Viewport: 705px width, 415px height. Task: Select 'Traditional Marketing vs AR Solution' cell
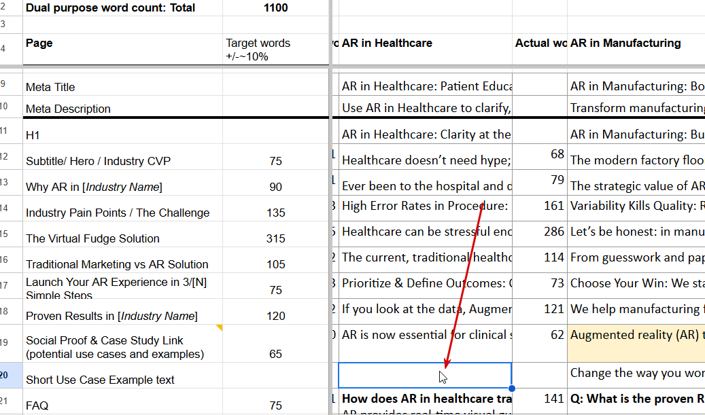123,260
